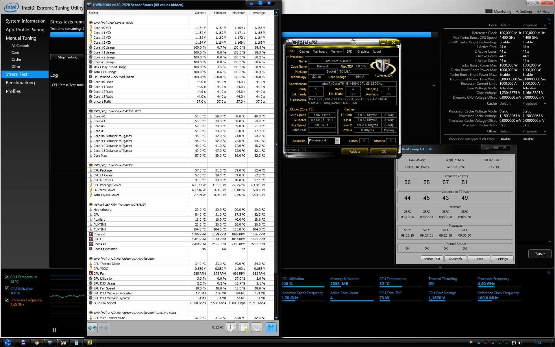Open taskbar clock showing 9:34
555x347 pixels.
point(538,343)
